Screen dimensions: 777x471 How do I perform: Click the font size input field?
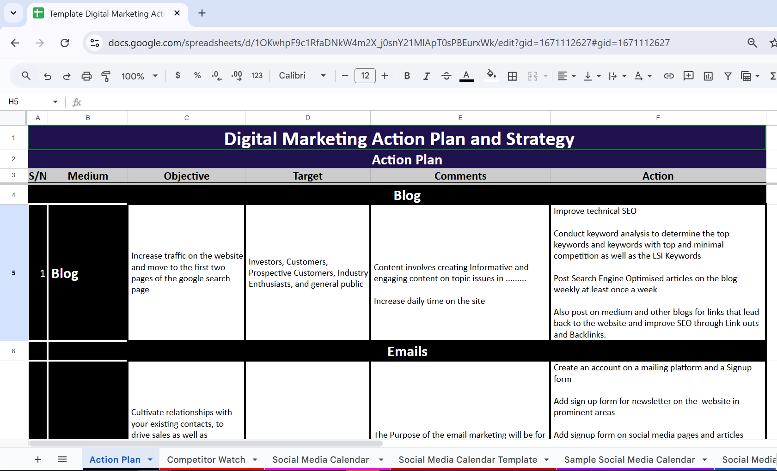pos(365,76)
